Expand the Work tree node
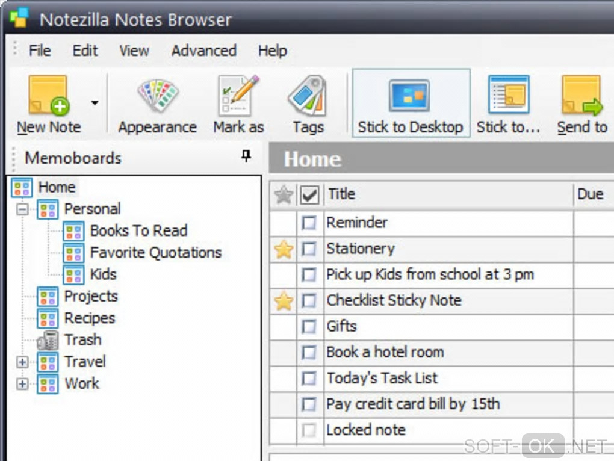The height and width of the screenshot is (461, 614). [x=22, y=385]
